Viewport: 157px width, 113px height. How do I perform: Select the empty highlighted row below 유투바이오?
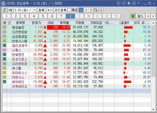[x=77, y=91]
